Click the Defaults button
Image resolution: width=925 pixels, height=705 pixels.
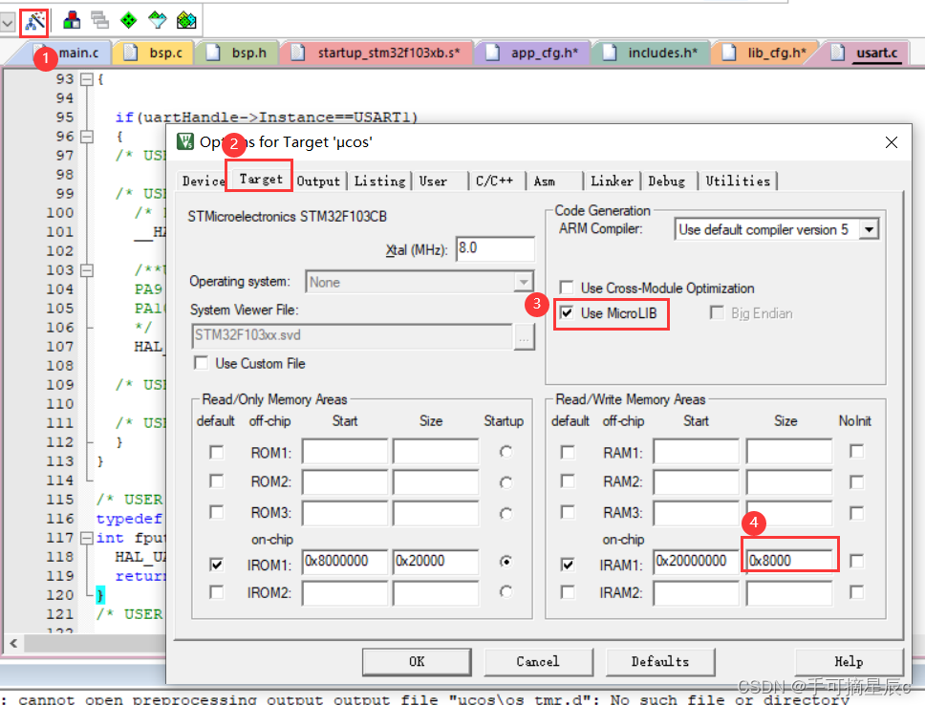click(x=660, y=662)
